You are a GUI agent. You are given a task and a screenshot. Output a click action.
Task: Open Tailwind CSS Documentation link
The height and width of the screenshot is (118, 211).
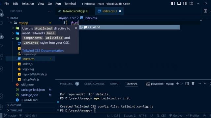[x=43, y=50]
